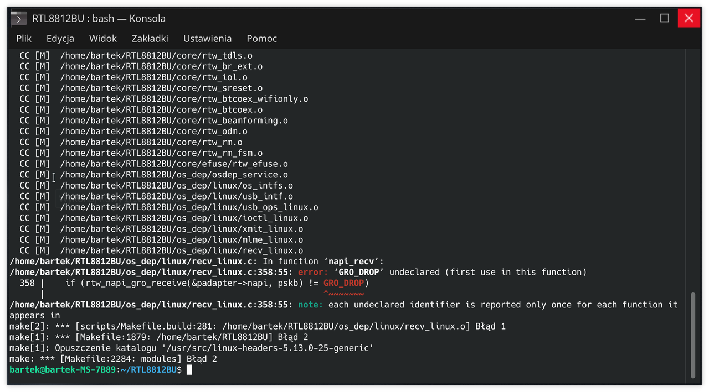Click the line with osdep_service.o
This screenshot has height=392, width=709.
tap(154, 175)
